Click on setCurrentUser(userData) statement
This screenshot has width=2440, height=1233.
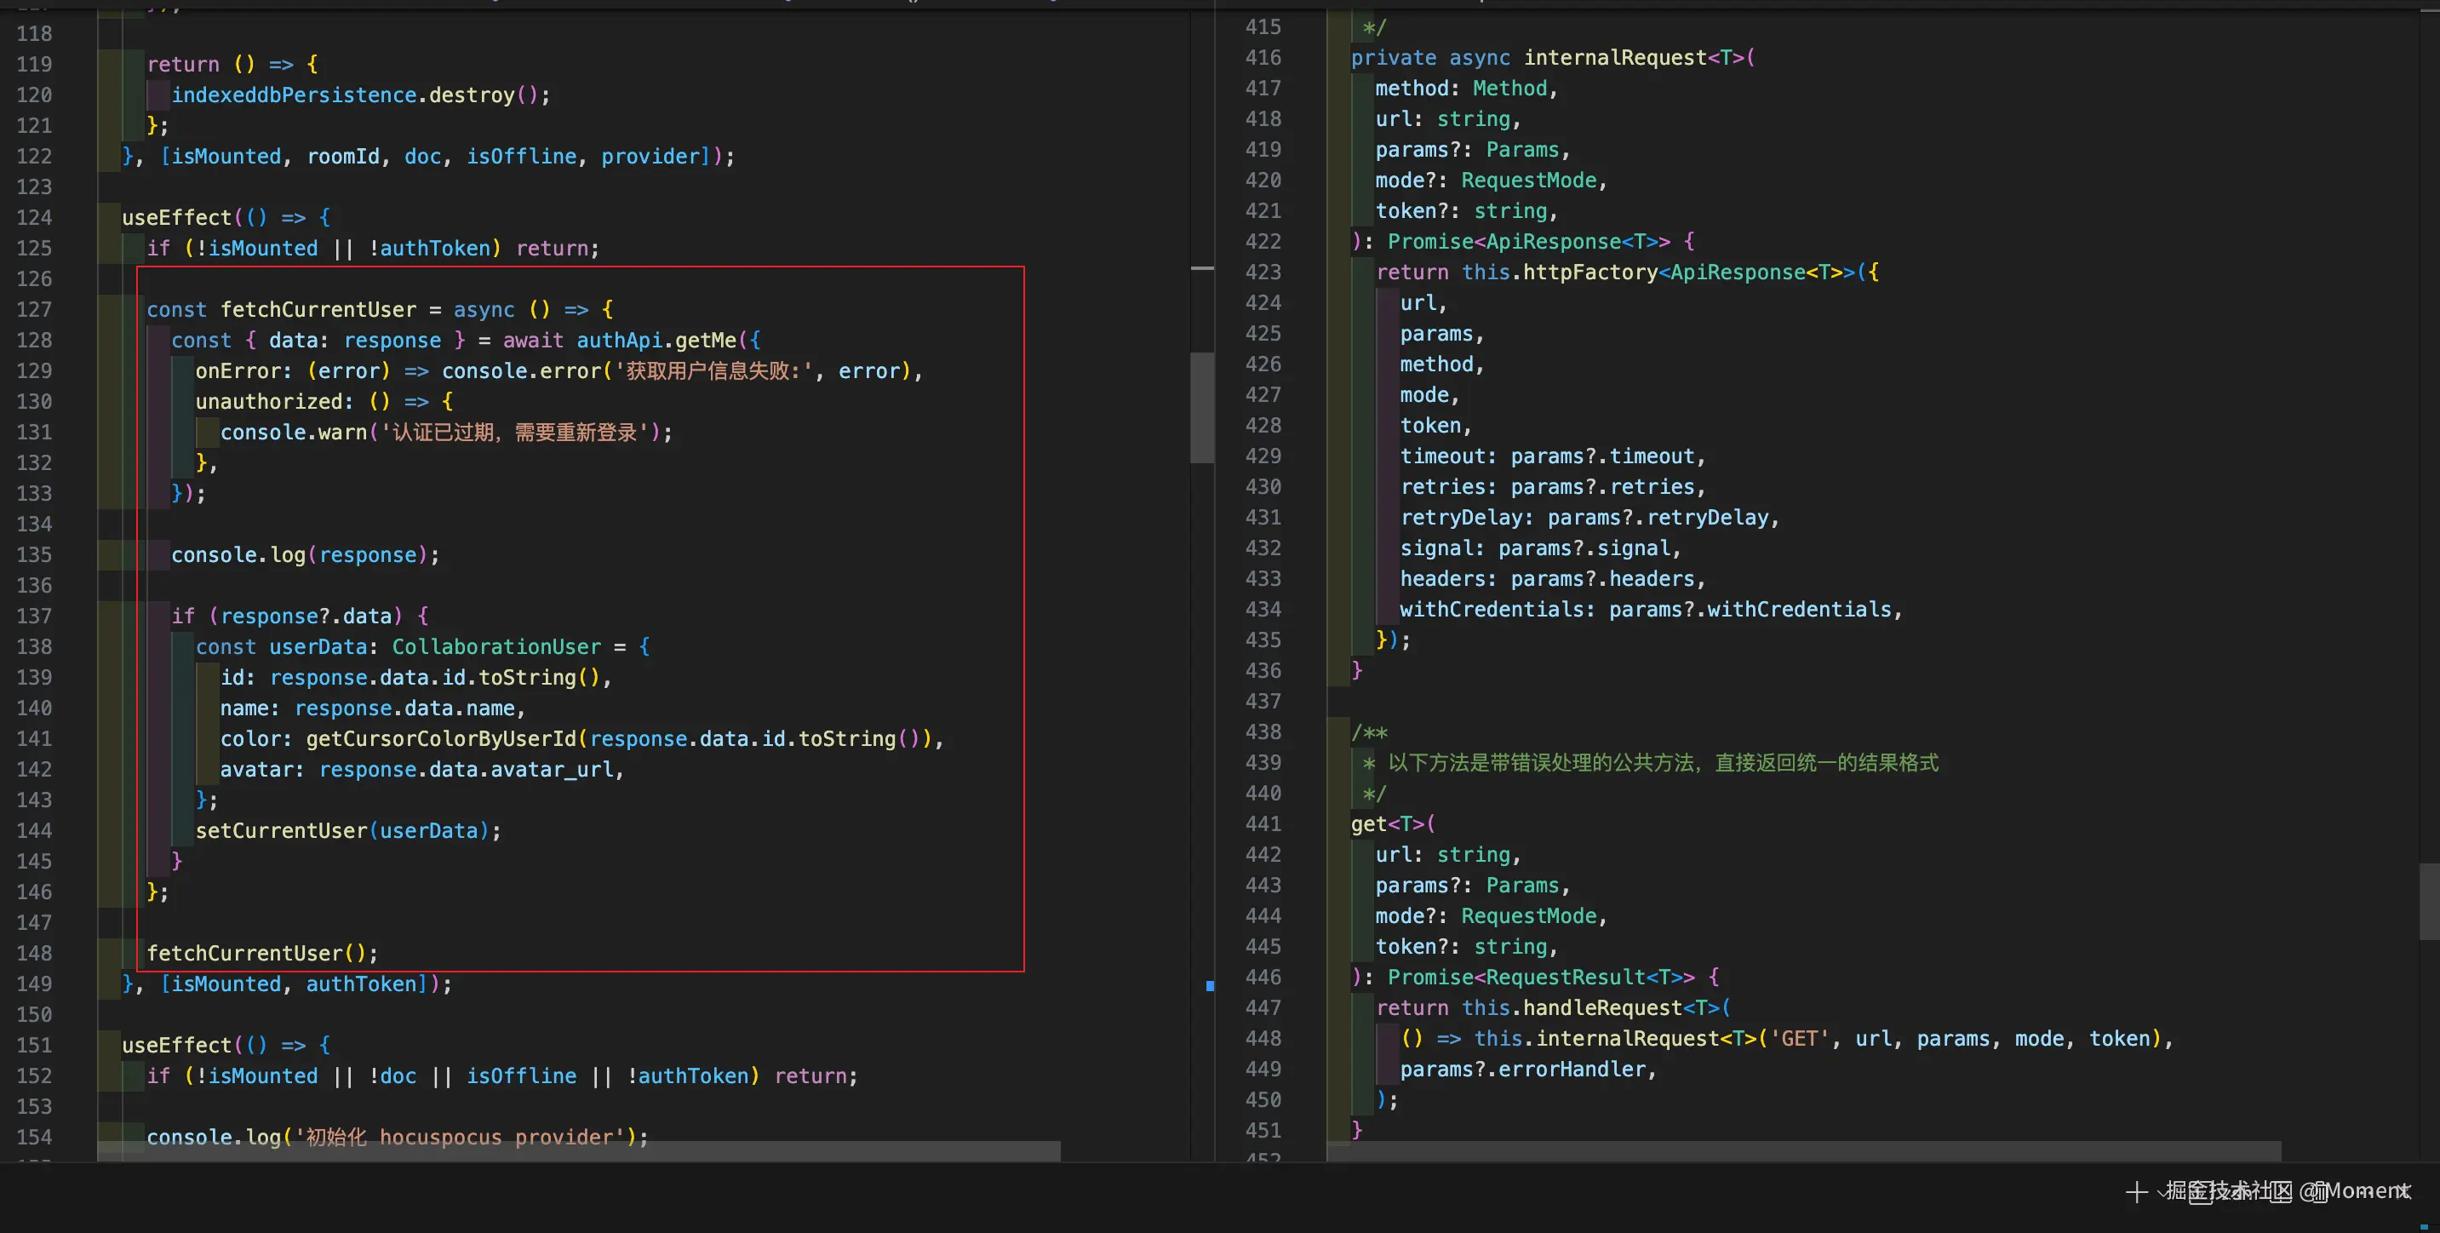point(347,831)
